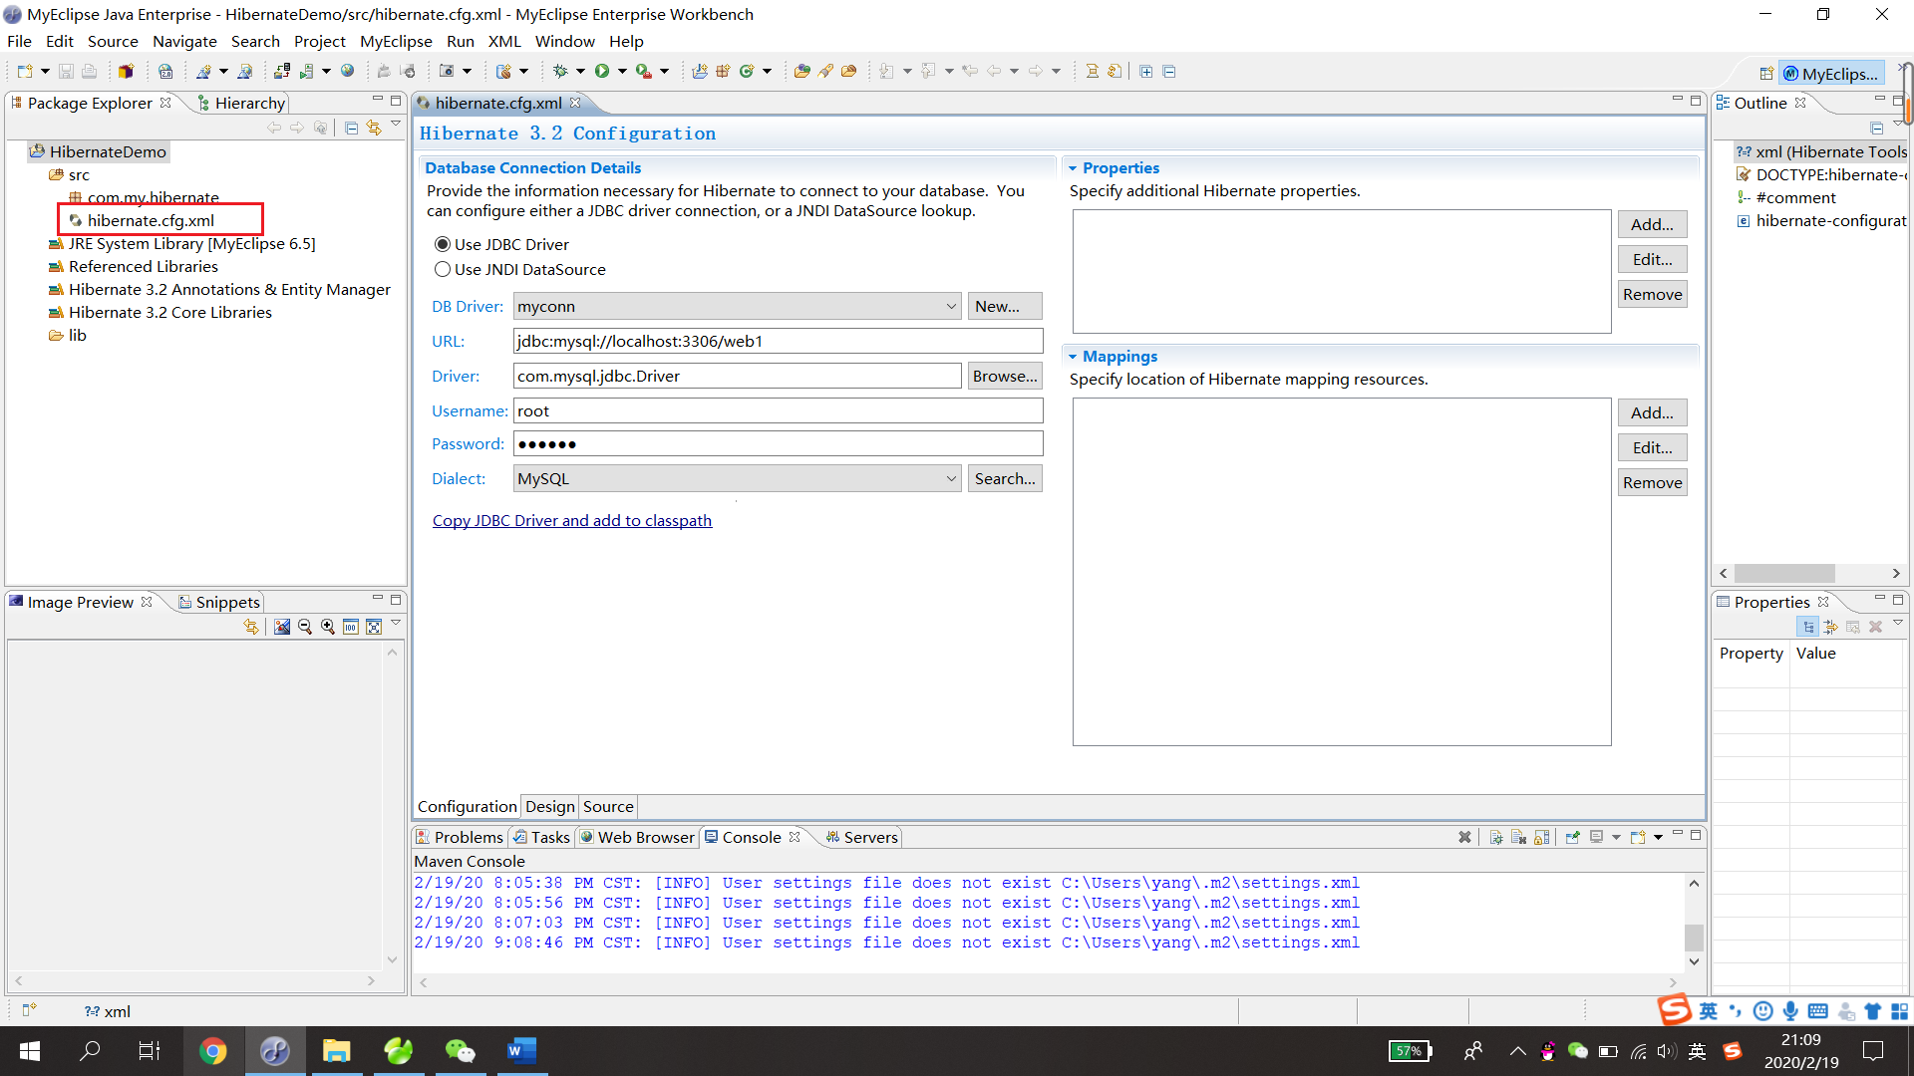1914x1076 pixels.
Task: Click the New wizard toolbar icon
Action: coord(24,71)
